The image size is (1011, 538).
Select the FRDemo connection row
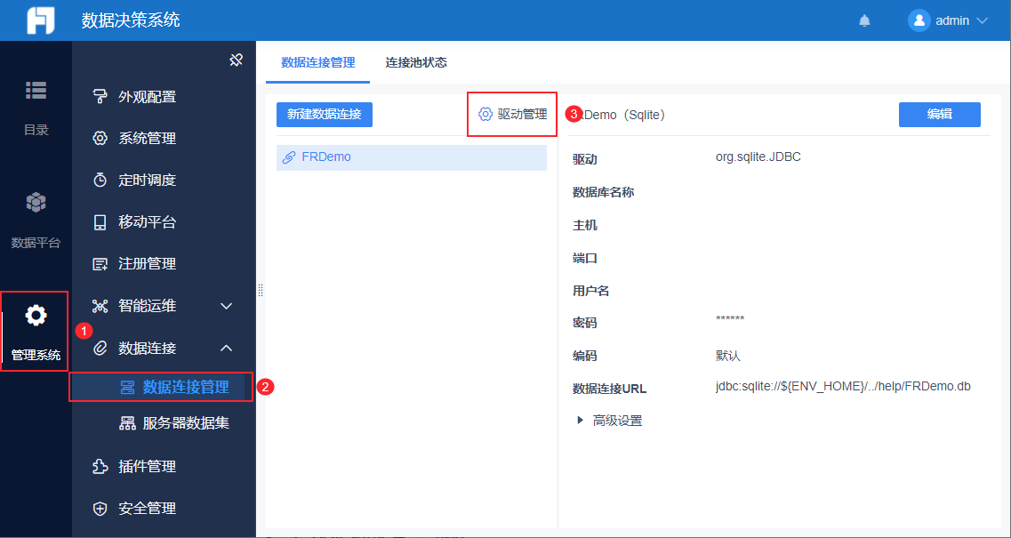click(412, 157)
